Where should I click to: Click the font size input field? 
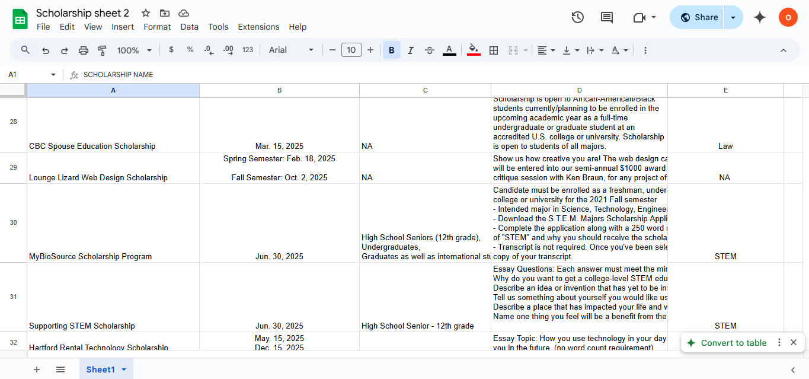(x=351, y=50)
